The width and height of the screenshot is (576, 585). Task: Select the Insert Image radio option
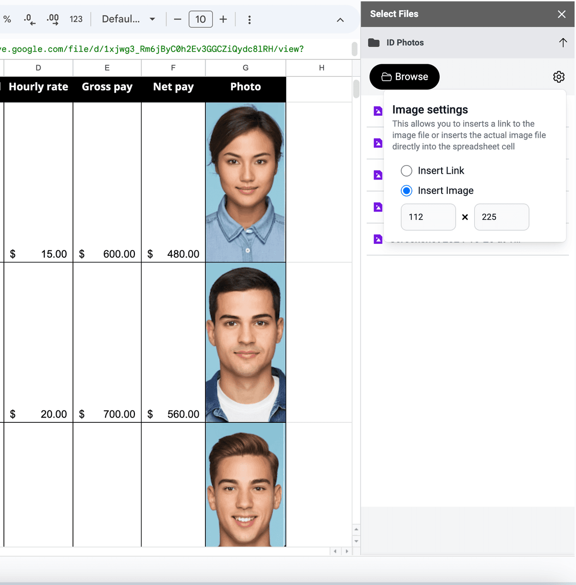[407, 191]
